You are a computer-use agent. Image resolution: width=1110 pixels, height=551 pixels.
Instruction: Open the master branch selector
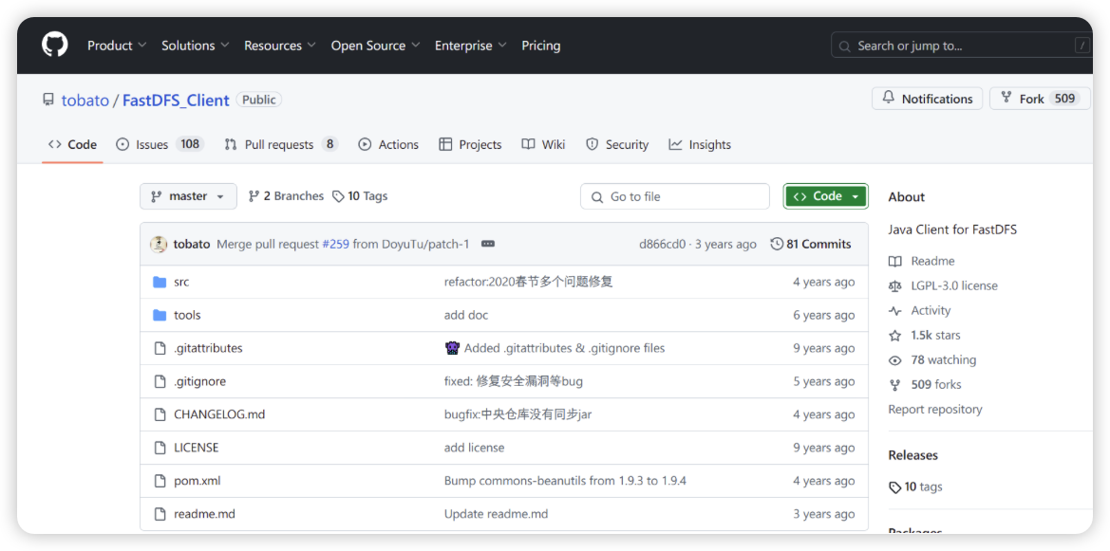coord(188,196)
